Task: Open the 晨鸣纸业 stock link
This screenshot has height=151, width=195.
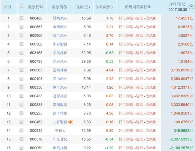Action: click(60, 18)
